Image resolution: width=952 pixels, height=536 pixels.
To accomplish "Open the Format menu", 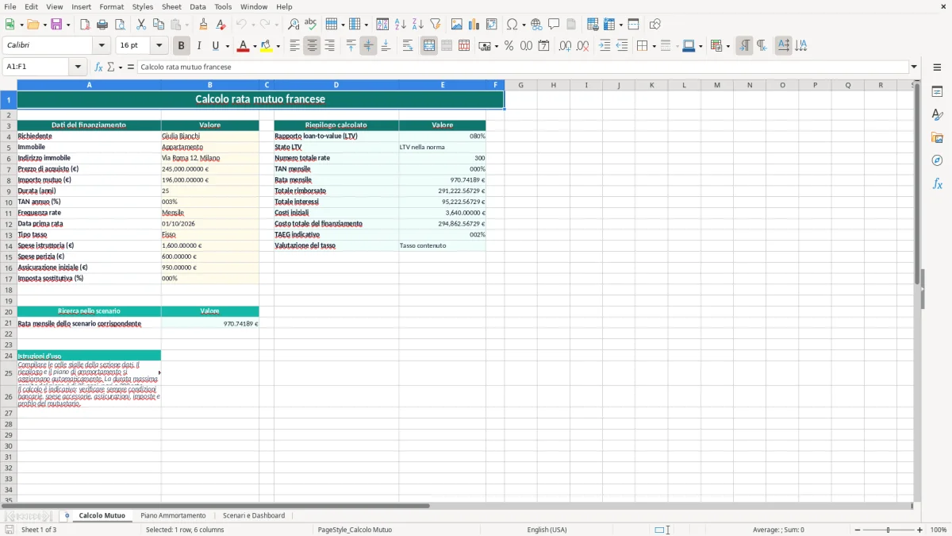I will [112, 6].
